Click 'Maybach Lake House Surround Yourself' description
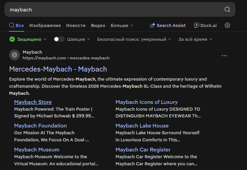 click(157, 136)
